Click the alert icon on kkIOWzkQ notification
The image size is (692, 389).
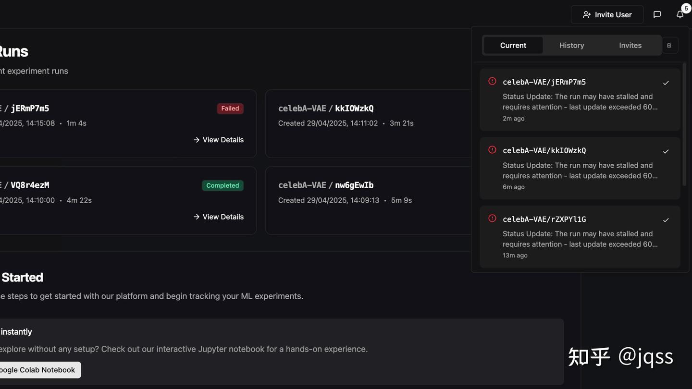[492, 150]
